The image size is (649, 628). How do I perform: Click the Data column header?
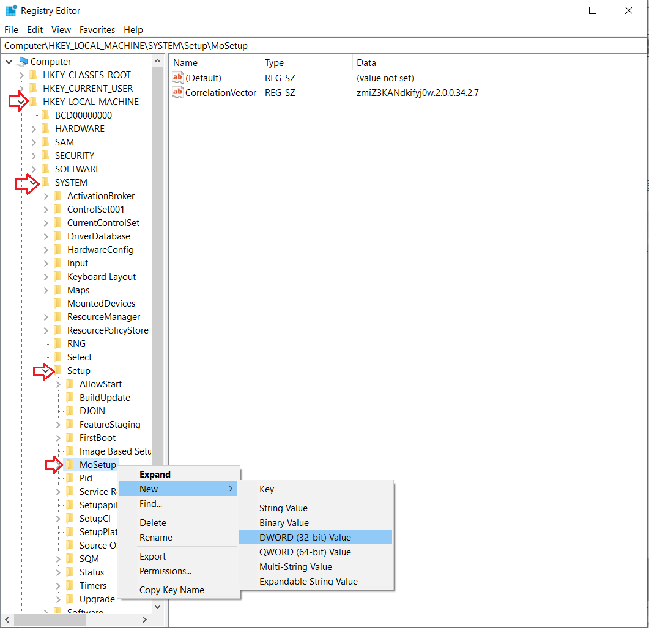(x=463, y=63)
